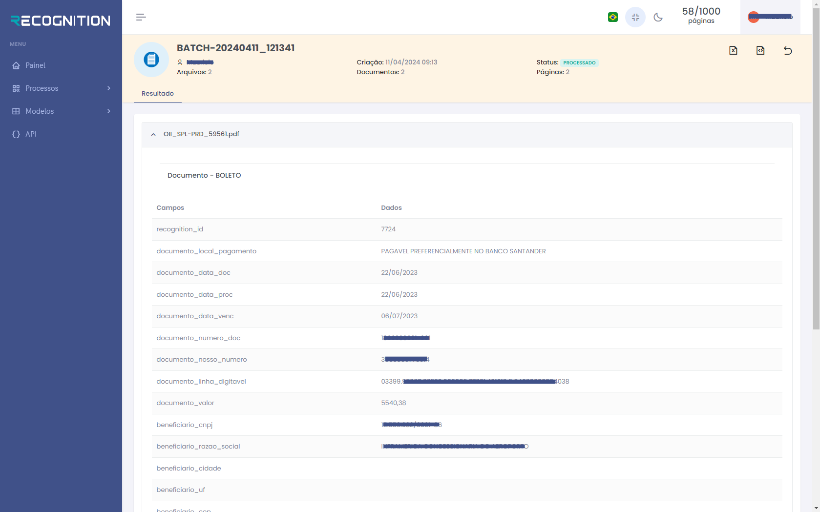Viewport: 820px width, 512px height.
Task: Click the Processos grid icon
Action: (16, 88)
